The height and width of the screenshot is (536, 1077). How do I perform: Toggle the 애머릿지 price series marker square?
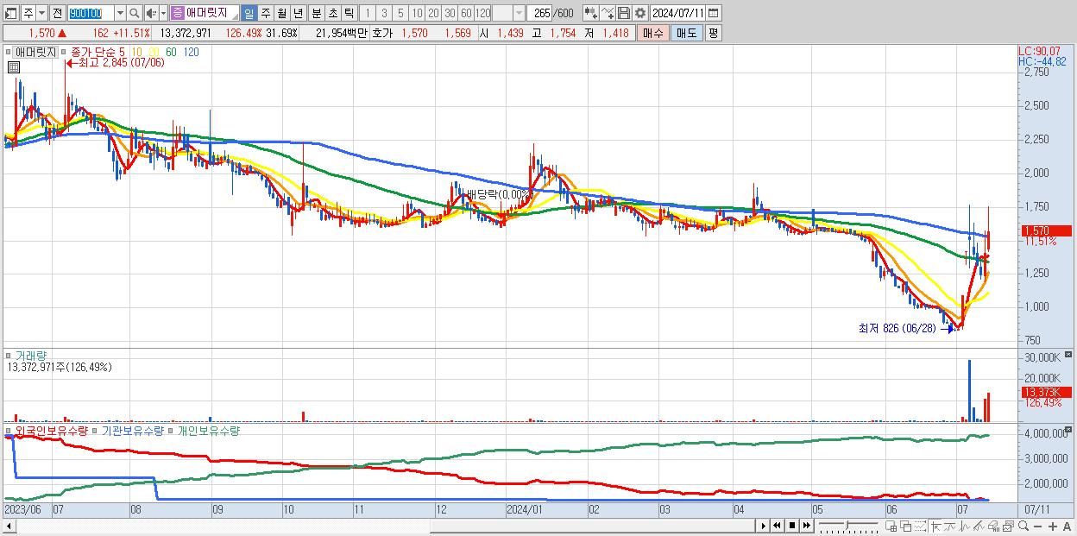pos(10,52)
